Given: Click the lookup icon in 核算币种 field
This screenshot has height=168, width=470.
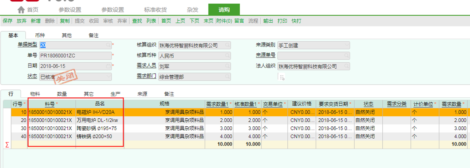Looking at the screenshot, I should pyautogui.click(x=228, y=56).
